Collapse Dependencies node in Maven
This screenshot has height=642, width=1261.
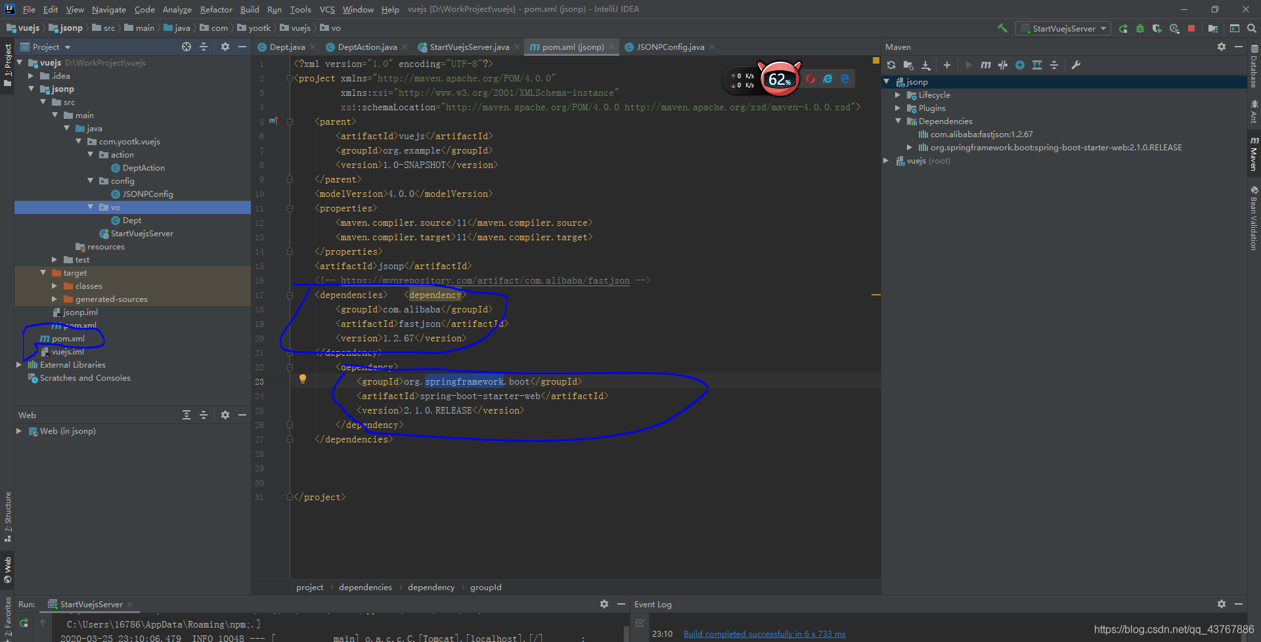(898, 121)
